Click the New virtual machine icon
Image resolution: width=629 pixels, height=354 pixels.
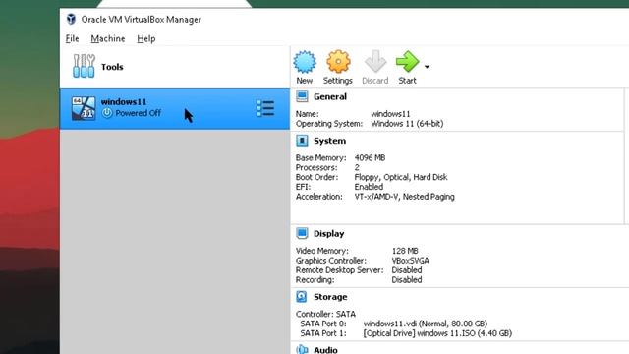click(x=305, y=62)
